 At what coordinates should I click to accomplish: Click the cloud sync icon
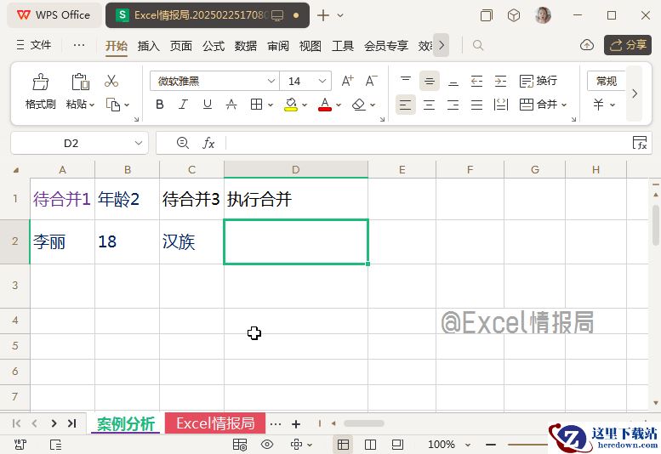point(587,45)
